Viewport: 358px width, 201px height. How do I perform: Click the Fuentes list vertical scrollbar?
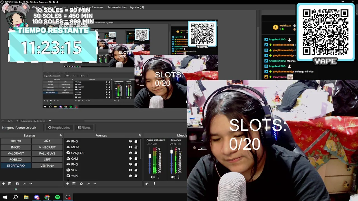(x=141, y=149)
